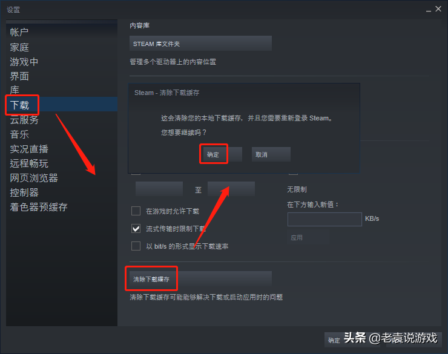
Task: Close the settings window
Action: pos(438,9)
